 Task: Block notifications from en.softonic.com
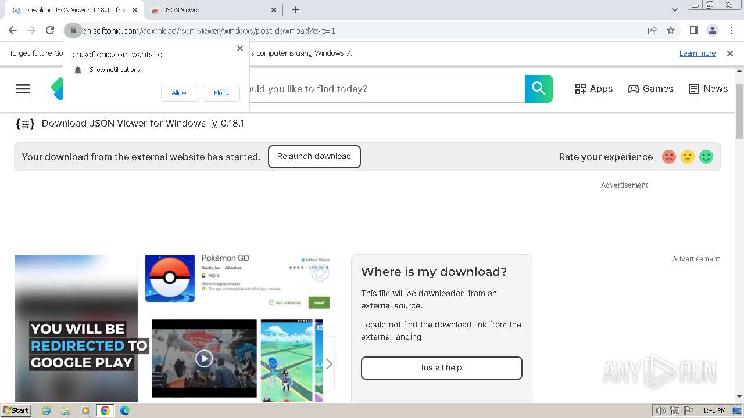[x=221, y=93]
